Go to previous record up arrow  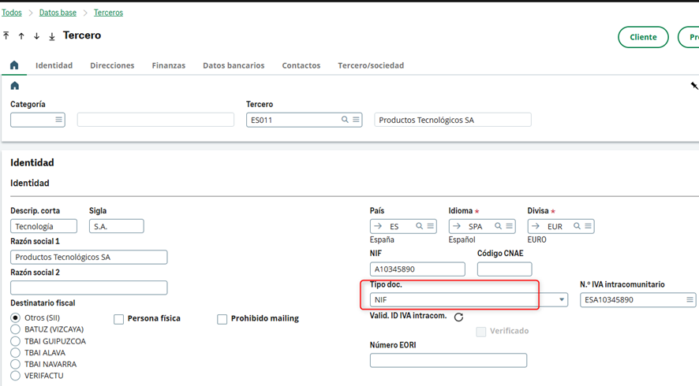pyautogui.click(x=21, y=36)
